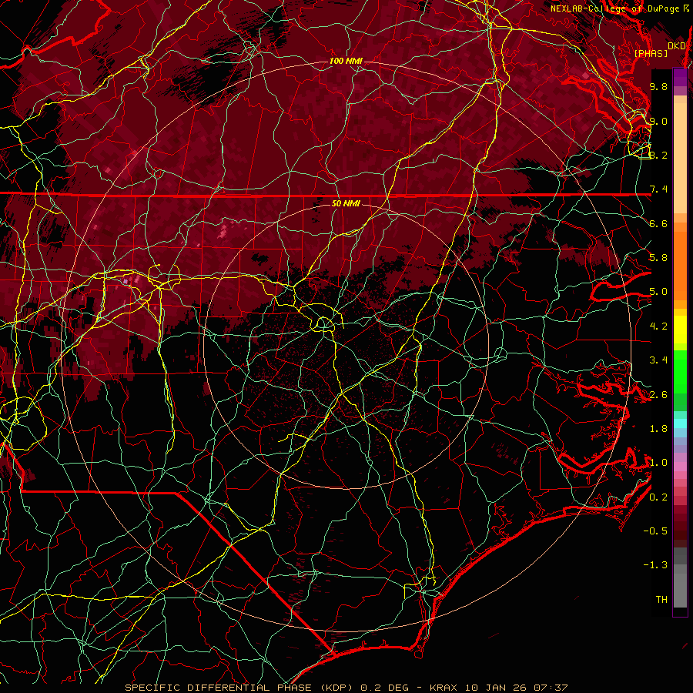Click the 0.2 scale value

pos(658,497)
